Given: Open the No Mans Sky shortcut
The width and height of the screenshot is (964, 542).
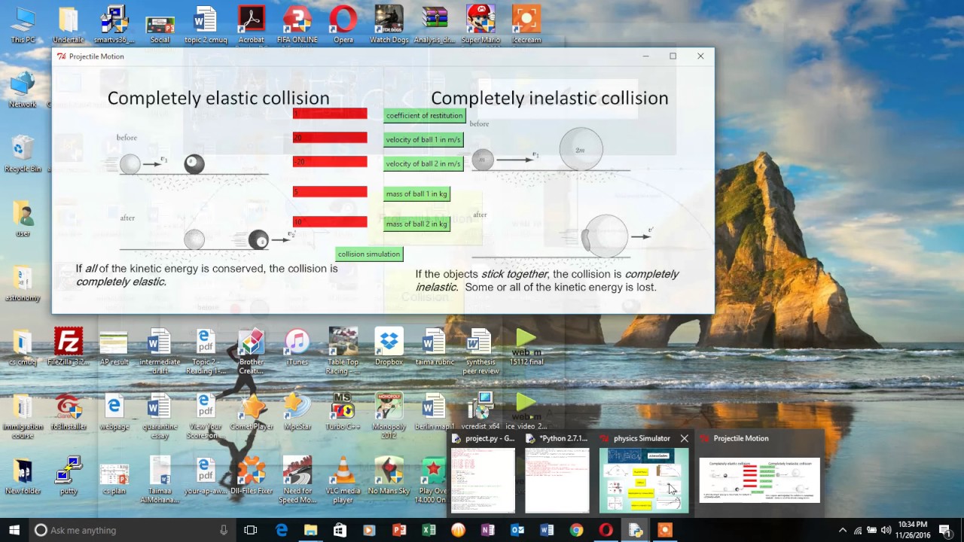Looking at the screenshot, I should [389, 476].
